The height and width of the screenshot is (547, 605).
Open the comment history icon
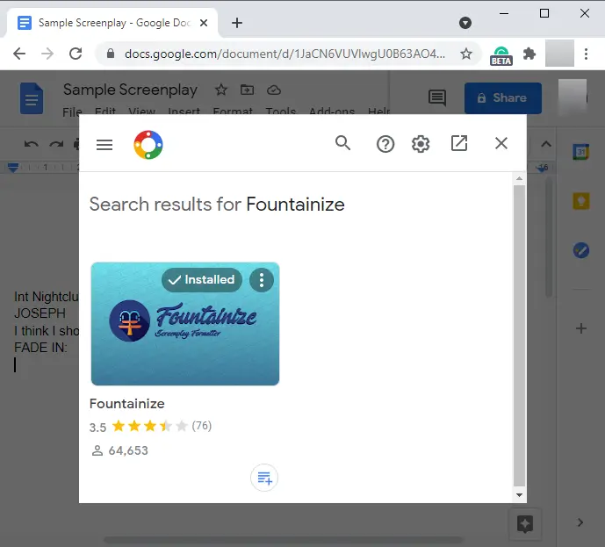tap(437, 97)
